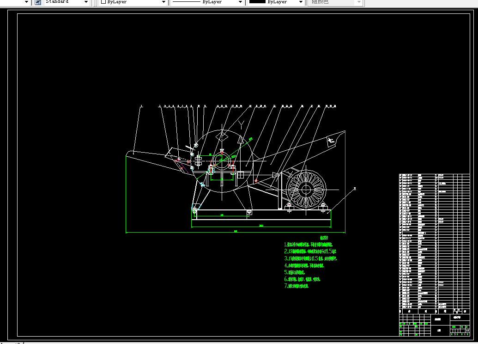Select the green heading above the technical notes
Screen dimensions: 478x344
click(324, 238)
